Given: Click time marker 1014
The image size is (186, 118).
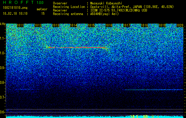Looking at the screenshot, I should [x=73, y=25].
